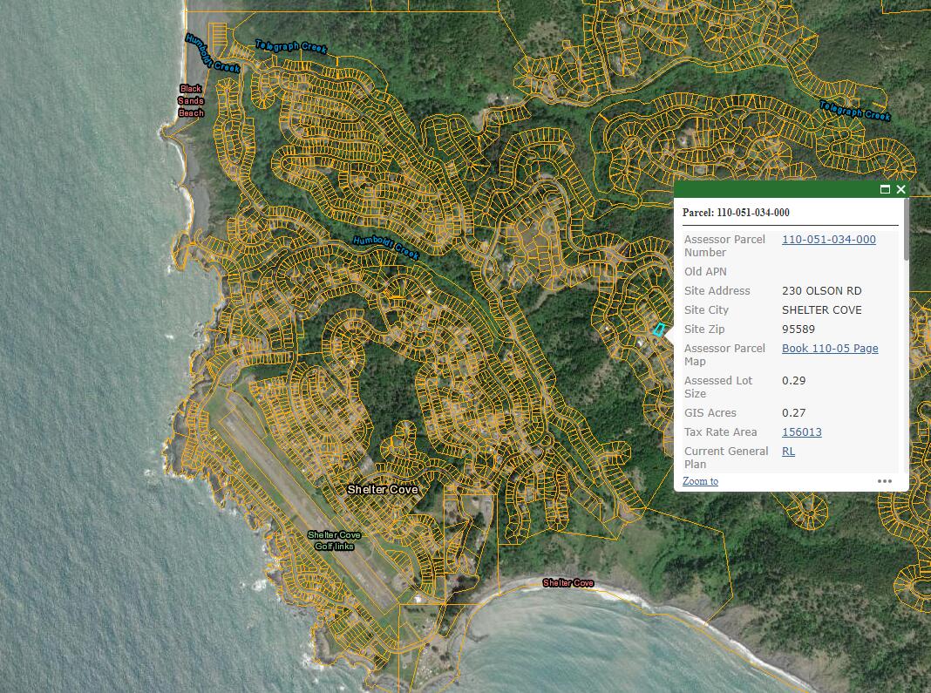931x693 pixels.
Task: Click the Humboldt Creek label near Black Sands Beach
Action: click(213, 53)
